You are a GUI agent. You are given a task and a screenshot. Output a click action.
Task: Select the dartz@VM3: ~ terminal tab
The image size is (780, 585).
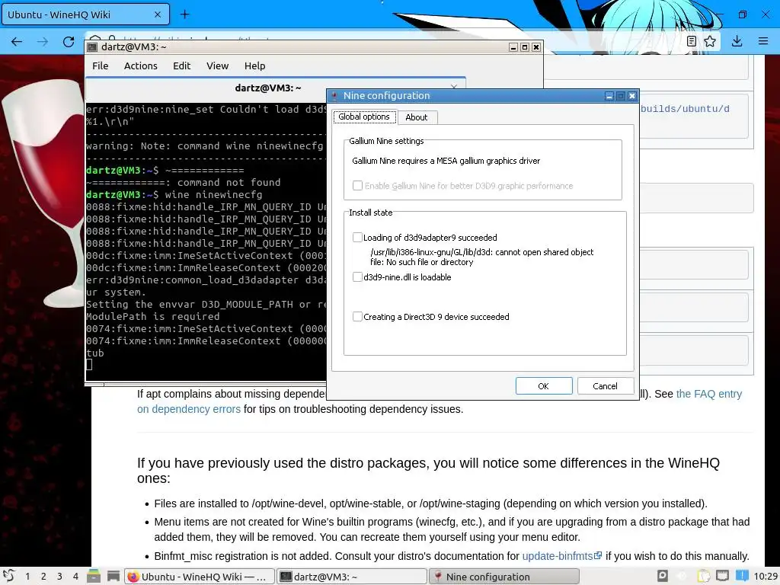point(275,88)
